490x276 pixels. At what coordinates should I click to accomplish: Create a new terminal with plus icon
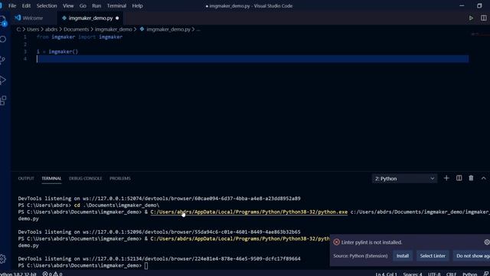pyautogui.click(x=446, y=178)
